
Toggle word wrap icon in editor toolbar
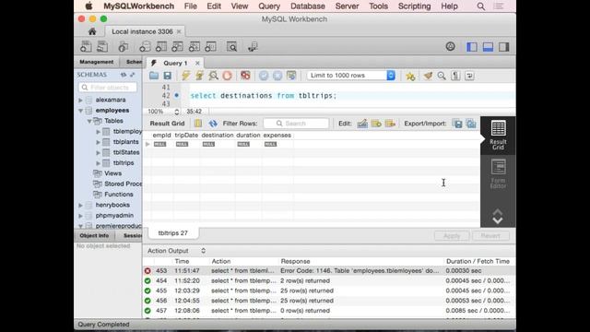469,76
